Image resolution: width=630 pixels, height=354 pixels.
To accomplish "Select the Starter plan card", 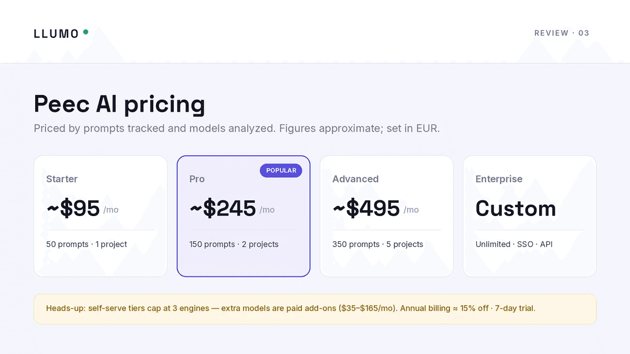I will [100, 216].
